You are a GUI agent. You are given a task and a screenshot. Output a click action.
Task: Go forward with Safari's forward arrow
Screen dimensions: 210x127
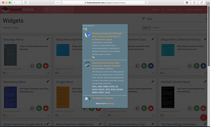pos(19,3)
